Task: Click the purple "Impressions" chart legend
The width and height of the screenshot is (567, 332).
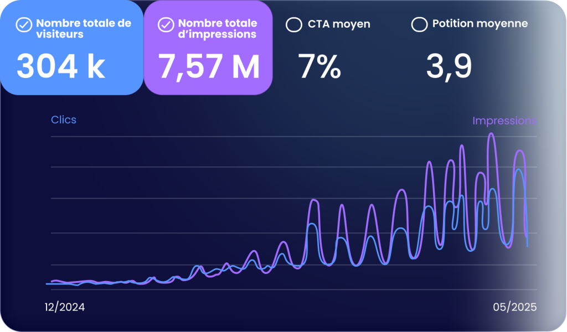Action: pos(504,121)
